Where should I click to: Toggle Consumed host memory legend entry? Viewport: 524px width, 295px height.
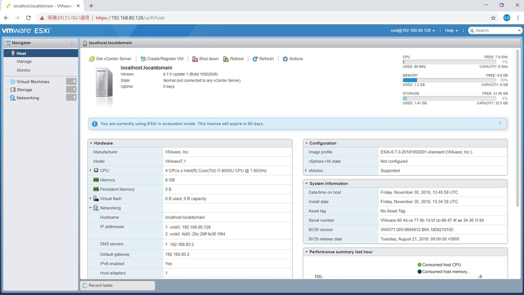444,271
